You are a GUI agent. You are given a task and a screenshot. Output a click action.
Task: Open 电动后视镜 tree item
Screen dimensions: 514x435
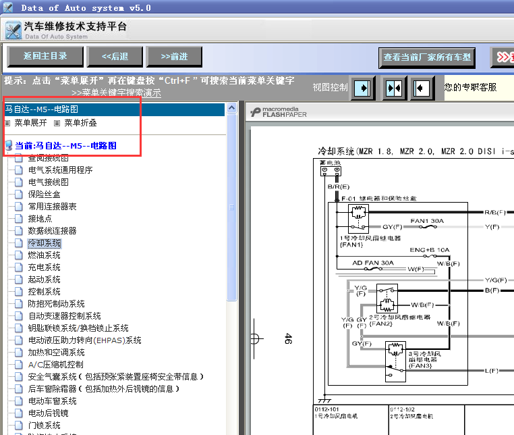point(48,413)
